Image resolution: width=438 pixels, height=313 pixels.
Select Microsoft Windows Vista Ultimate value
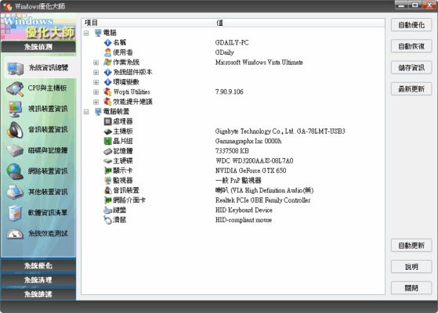coord(259,63)
